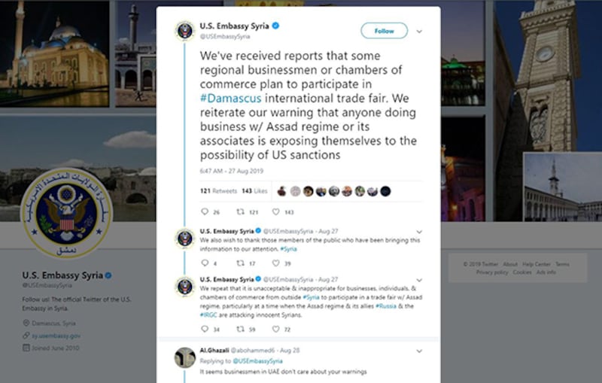Click the Follow button for U.S. Embassy Syria
This screenshot has width=602, height=383.
click(x=384, y=31)
